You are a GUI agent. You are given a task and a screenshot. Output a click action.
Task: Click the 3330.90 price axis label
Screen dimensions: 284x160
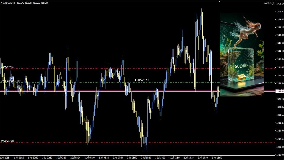(x=280, y=131)
